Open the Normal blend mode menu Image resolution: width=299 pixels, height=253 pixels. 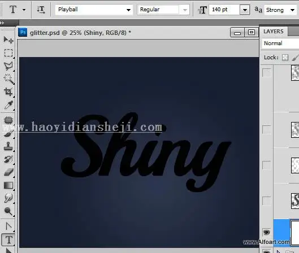280,43
